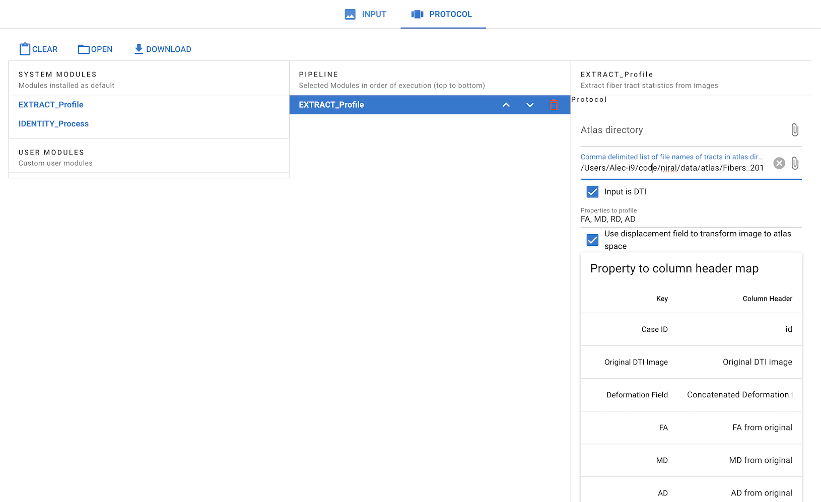This screenshot has height=502, width=821.
Task: Uncheck the Input is DTI checkbox
Action: (593, 192)
